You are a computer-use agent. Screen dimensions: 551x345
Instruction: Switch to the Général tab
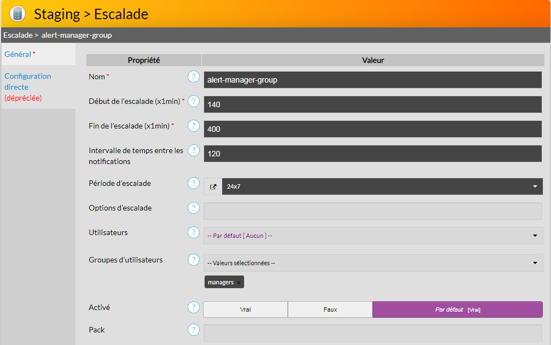tap(18, 54)
